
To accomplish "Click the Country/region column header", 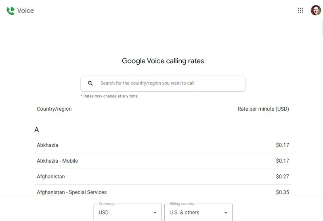I will 54,109.
